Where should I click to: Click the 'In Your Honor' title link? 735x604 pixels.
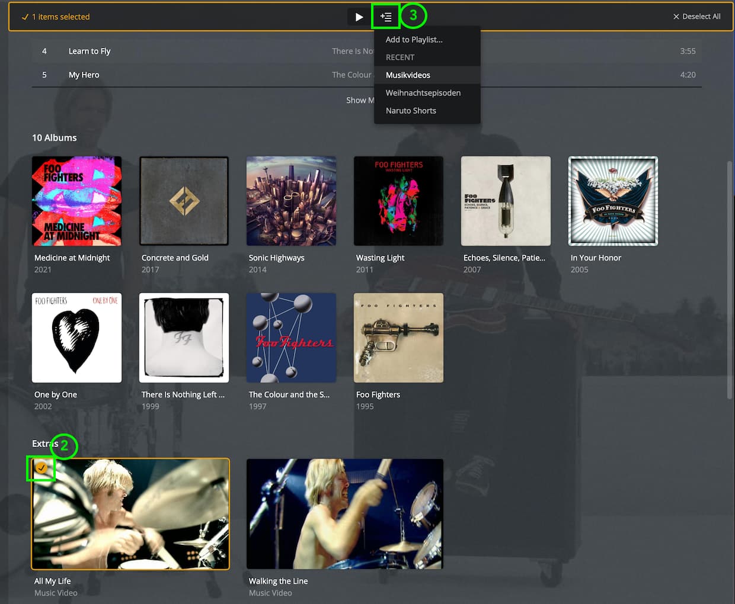click(596, 258)
